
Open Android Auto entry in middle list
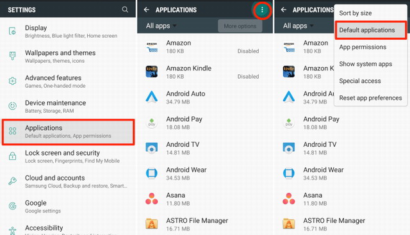(205, 97)
